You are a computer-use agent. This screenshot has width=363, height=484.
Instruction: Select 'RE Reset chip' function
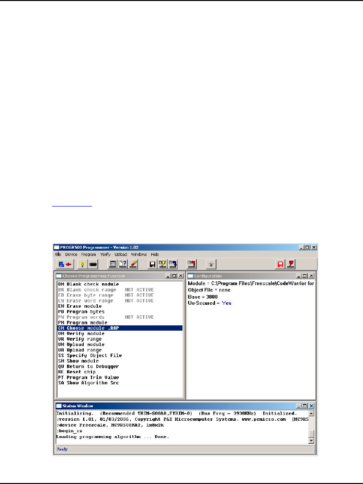pos(120,372)
